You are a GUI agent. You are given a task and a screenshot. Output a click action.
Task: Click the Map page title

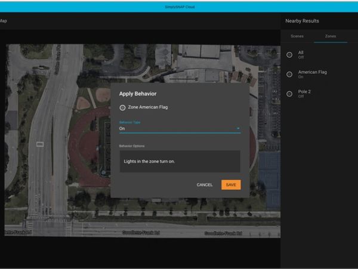point(4,21)
